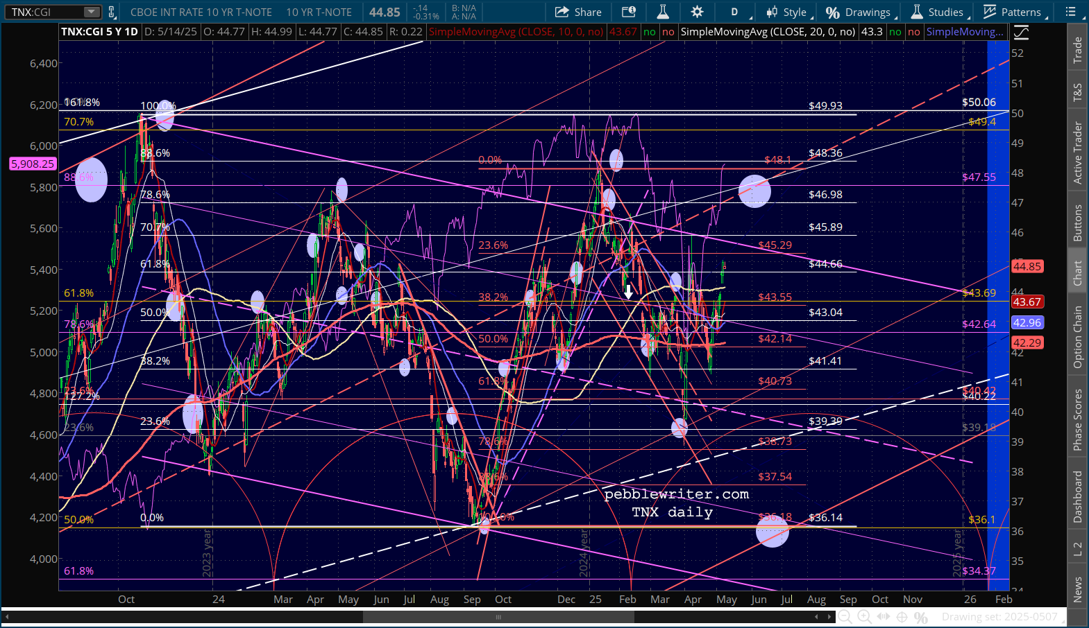Click the symbol link clip icon
This screenshot has width=1089, height=628.
(112, 12)
